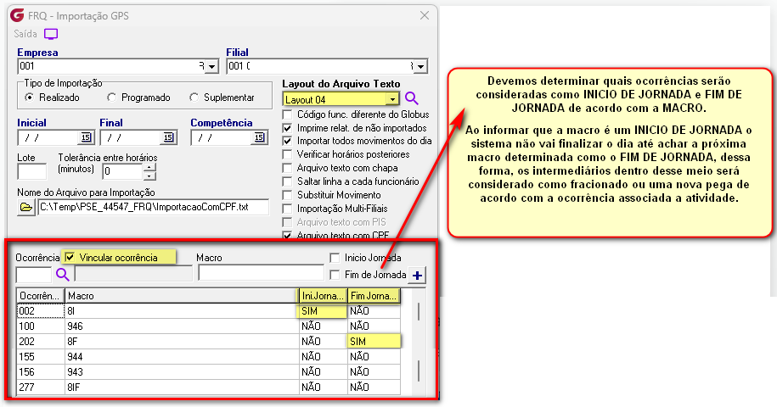Image resolution: width=777 pixels, height=407 pixels.
Task: Sort by Ini.Jorna... column header
Action: 323,296
